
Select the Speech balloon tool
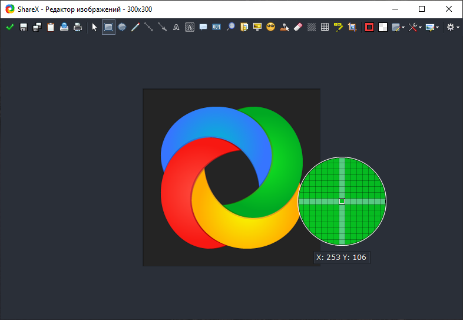pos(203,27)
